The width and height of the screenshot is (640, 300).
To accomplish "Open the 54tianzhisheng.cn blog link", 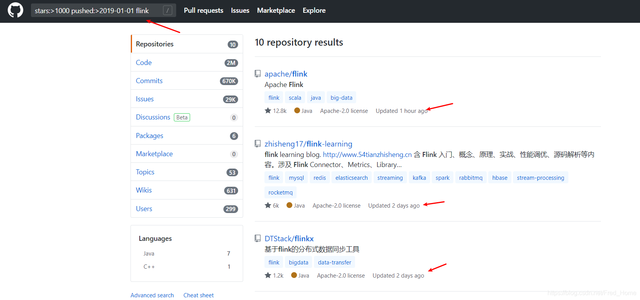I will pos(367,154).
